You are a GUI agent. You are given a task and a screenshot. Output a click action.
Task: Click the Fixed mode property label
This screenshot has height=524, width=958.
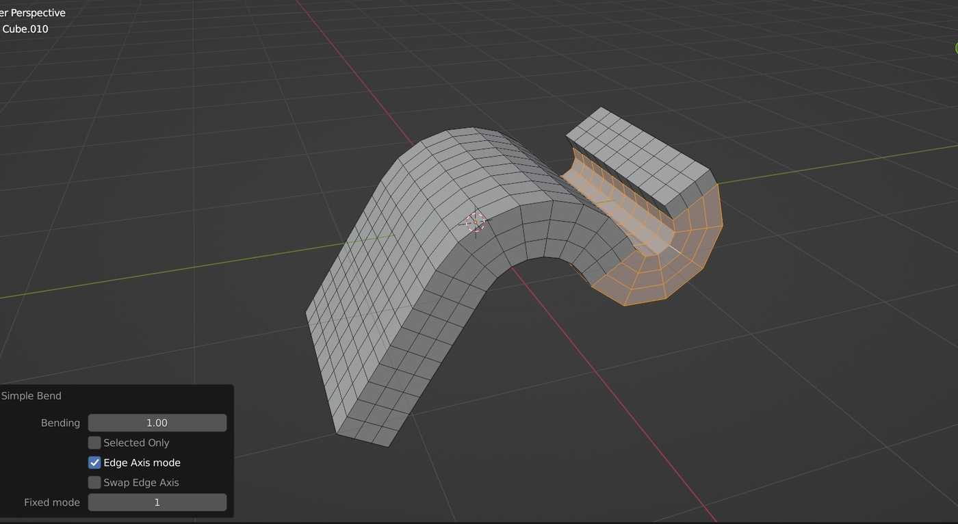coord(52,502)
